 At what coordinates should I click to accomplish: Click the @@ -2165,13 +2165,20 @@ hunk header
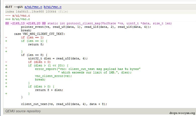point(25,24)
